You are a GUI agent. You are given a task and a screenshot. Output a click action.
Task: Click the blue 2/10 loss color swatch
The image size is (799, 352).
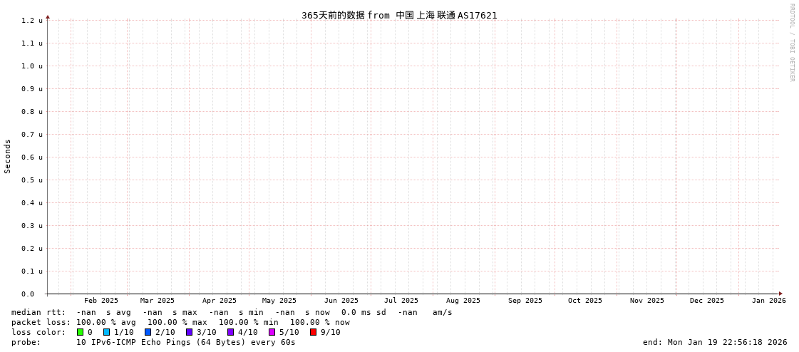click(x=148, y=332)
